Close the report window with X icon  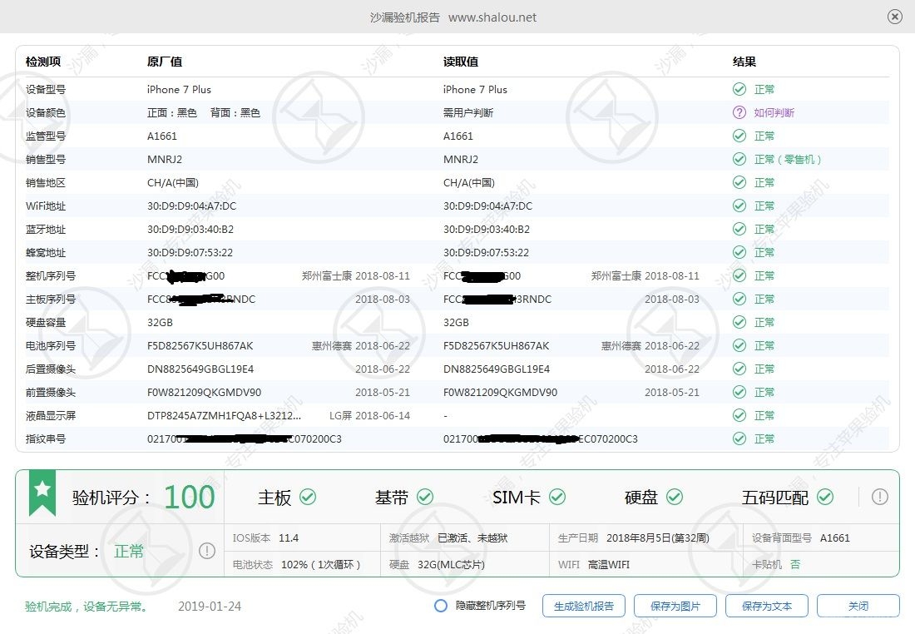pyautogui.click(x=894, y=17)
